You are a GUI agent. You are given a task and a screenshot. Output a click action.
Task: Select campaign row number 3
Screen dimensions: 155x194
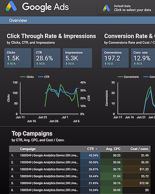80,169
